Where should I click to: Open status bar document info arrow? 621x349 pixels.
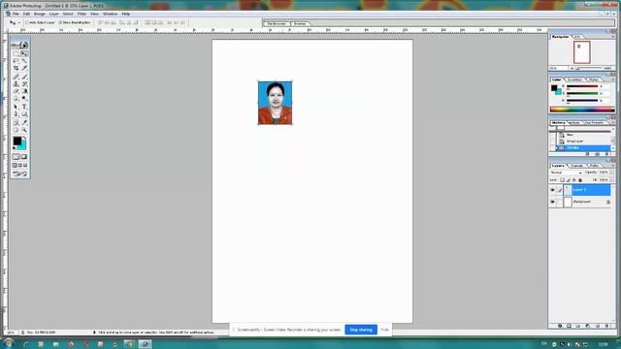tap(94, 333)
